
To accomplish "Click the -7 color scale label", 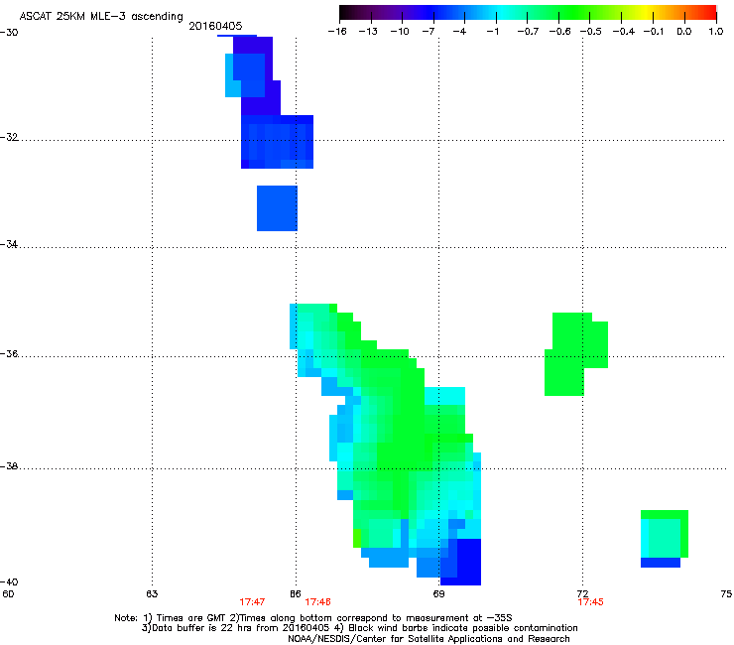I will point(428,32).
